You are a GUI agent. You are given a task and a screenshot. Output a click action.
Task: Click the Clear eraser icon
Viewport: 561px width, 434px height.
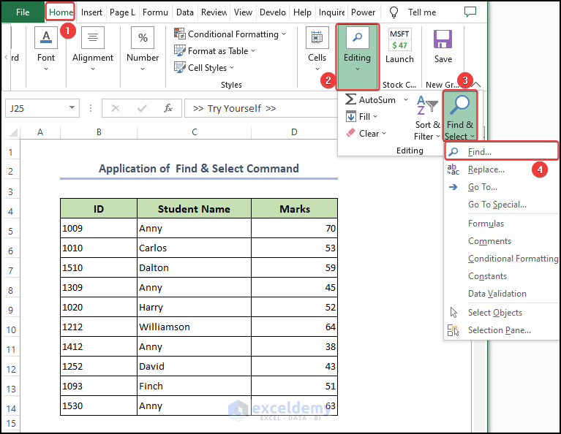tap(351, 134)
